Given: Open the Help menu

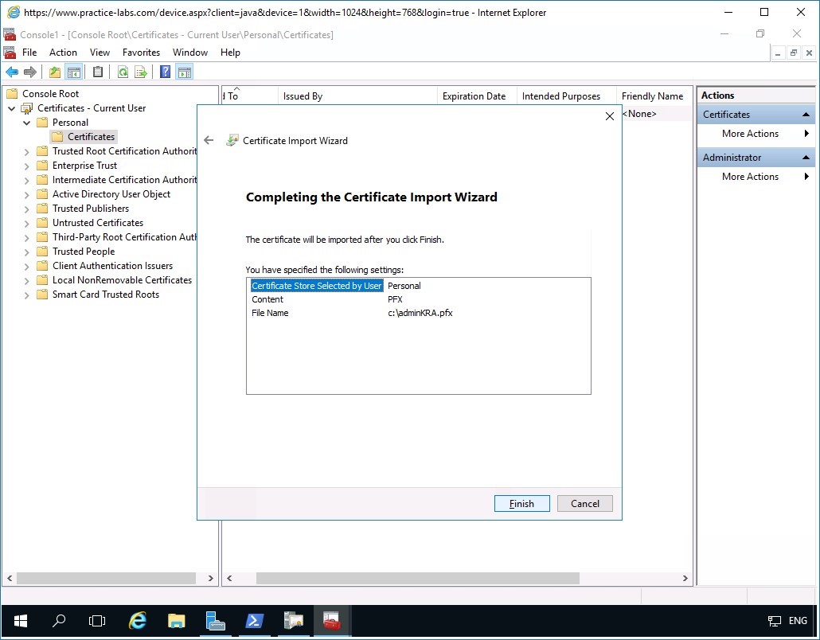Looking at the screenshot, I should coord(230,53).
